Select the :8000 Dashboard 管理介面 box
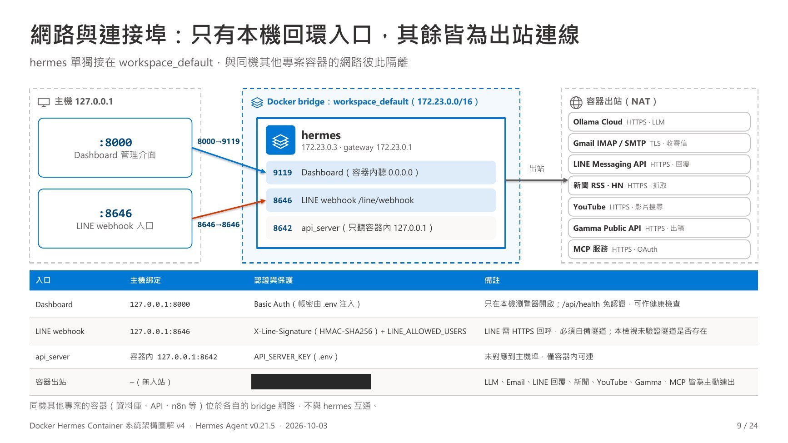This screenshot has height=443, width=788. (x=115, y=148)
